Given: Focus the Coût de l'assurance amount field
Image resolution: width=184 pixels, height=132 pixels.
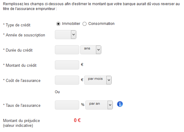Looking at the screenshot, I should tap(67, 80).
